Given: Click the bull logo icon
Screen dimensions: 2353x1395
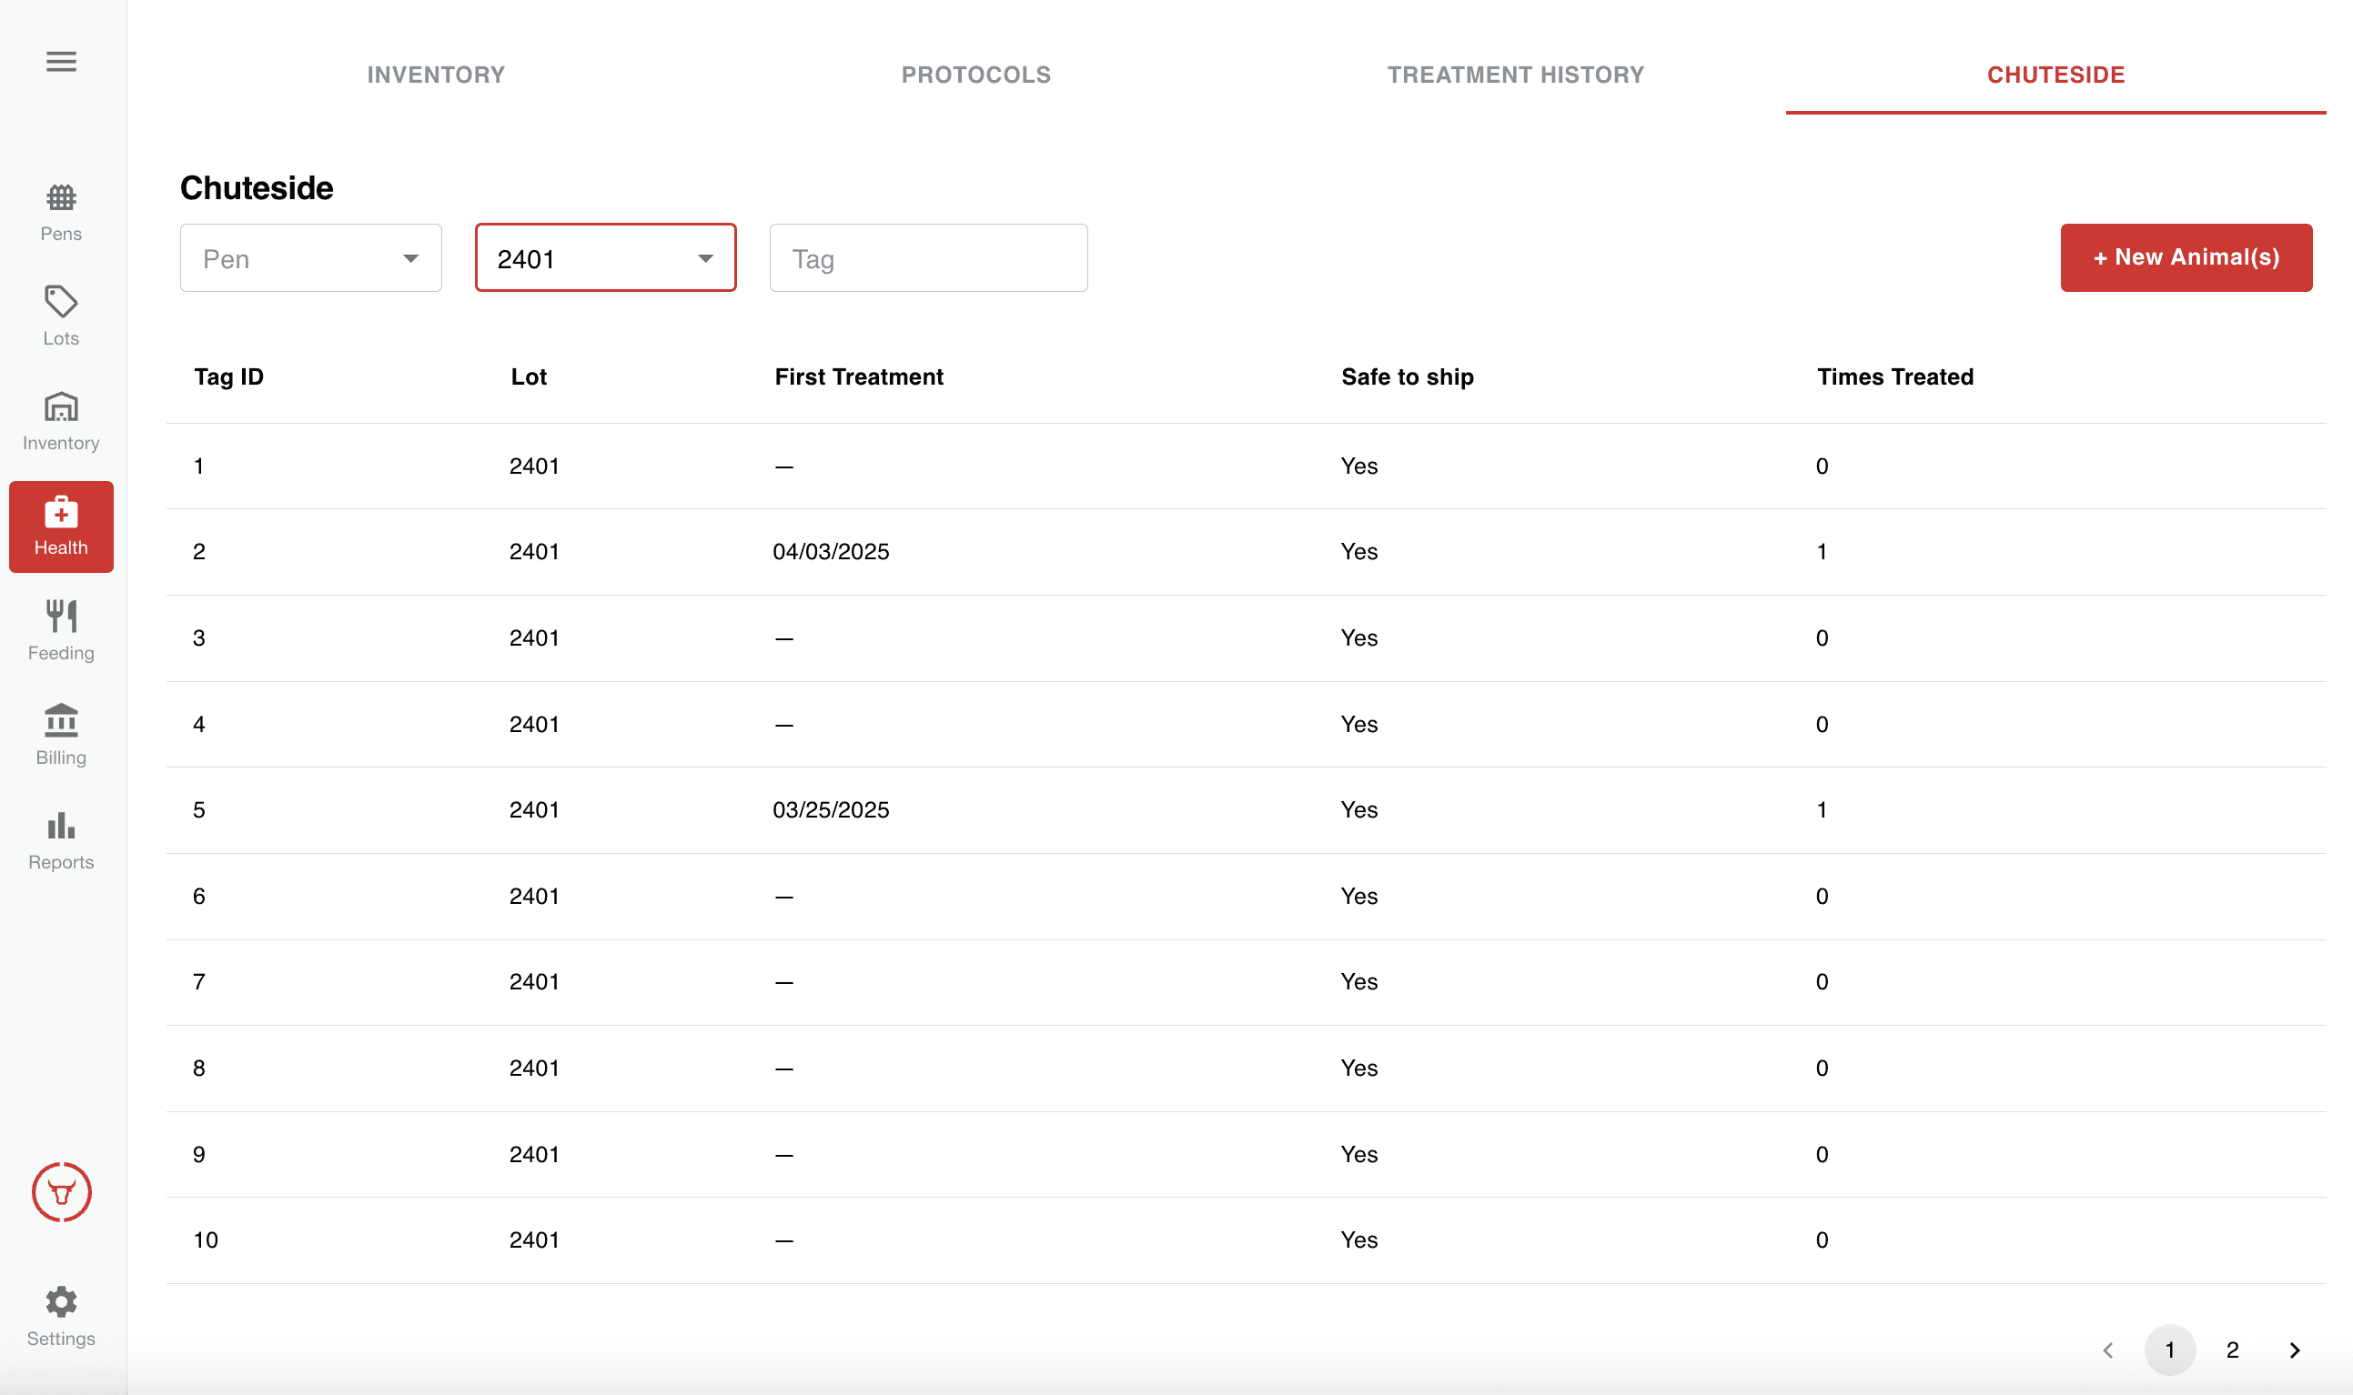Looking at the screenshot, I should tap(61, 1192).
